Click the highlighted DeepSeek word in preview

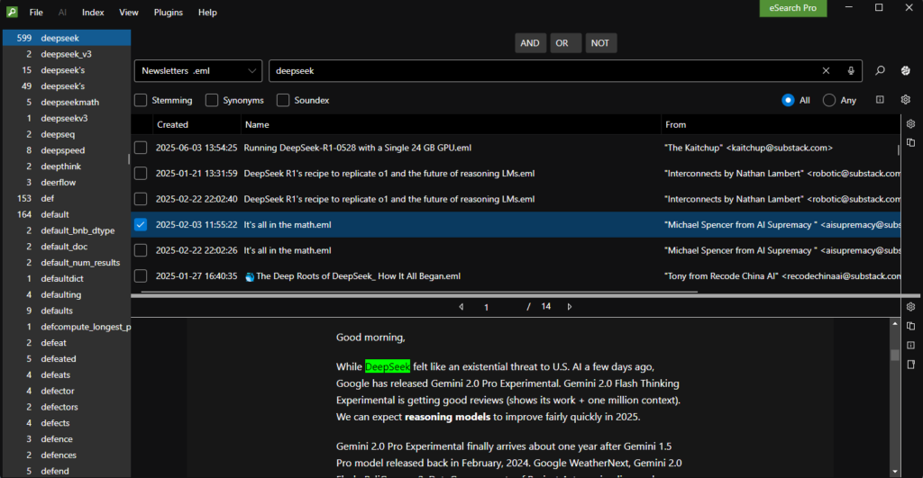coord(388,367)
